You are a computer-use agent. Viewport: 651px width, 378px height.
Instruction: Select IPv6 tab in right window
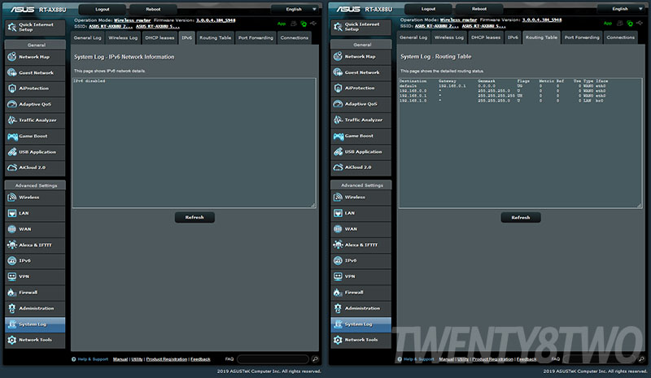tap(513, 37)
